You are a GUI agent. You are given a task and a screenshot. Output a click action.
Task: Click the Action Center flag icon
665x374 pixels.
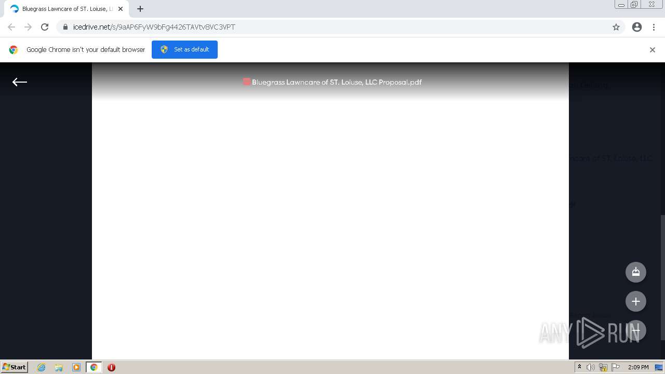616,367
